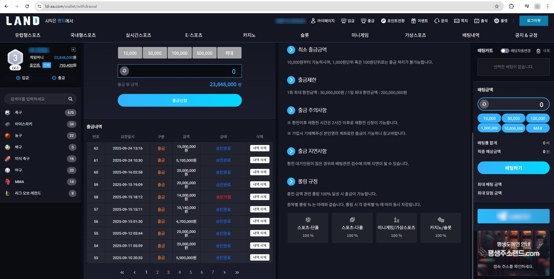Select 배구 in the sports list
The image size is (554, 279).
pos(40,147)
